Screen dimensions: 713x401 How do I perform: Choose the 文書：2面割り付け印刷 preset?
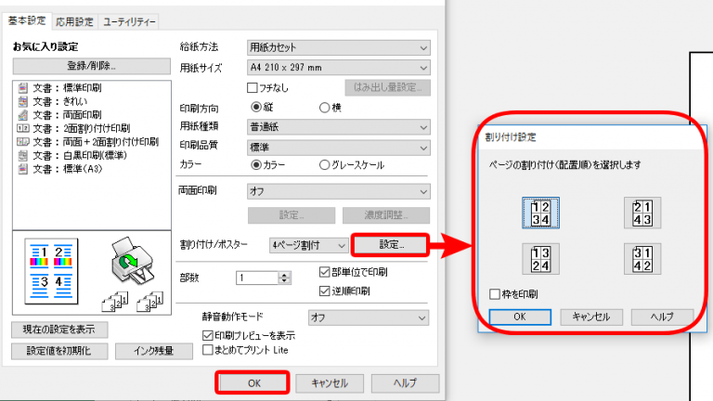tap(73, 128)
